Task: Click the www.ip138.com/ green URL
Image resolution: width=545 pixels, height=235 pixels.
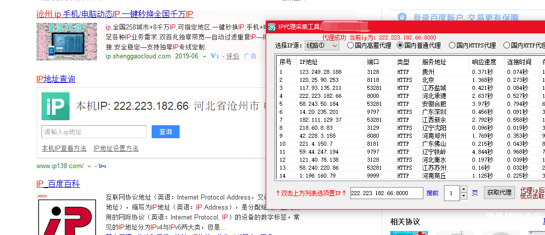Action: tap(60, 166)
